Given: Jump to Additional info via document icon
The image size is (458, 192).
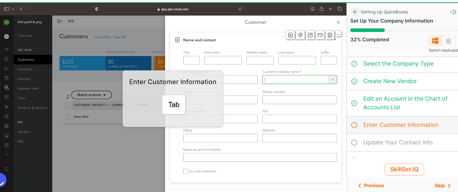Looking at the screenshot, I should coord(330,35).
